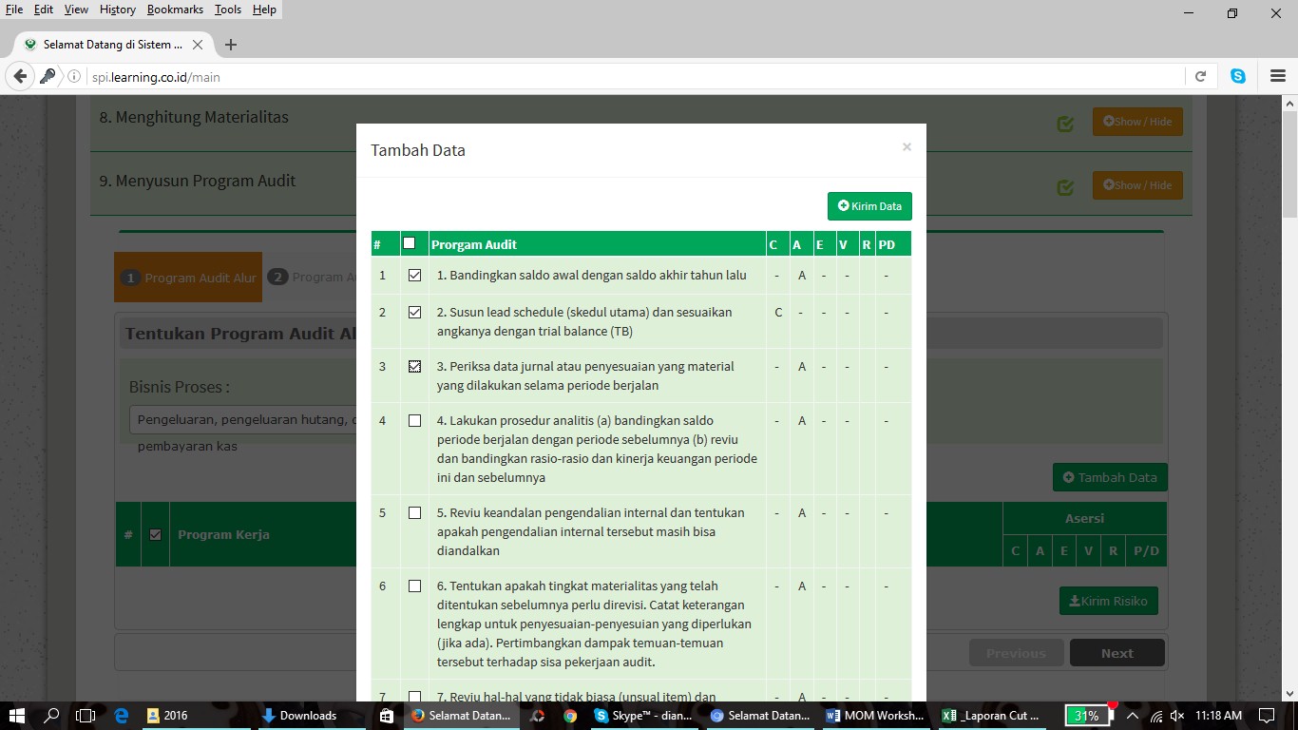The image size is (1298, 730).
Task: Toggle Show / Hide for Menghitung Materialitas
Action: coord(1137,122)
